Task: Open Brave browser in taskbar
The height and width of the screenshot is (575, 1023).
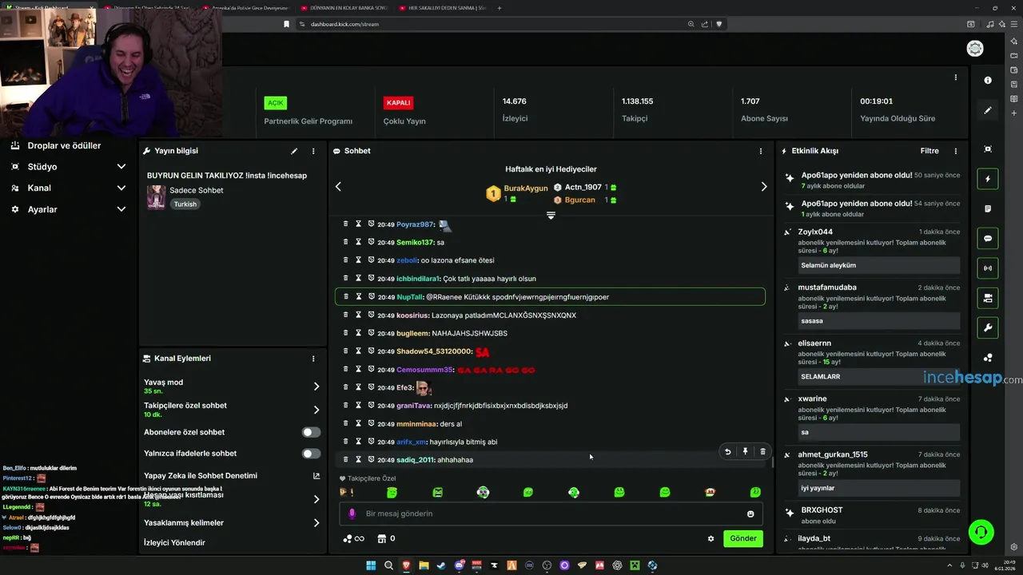Action: pos(406,565)
